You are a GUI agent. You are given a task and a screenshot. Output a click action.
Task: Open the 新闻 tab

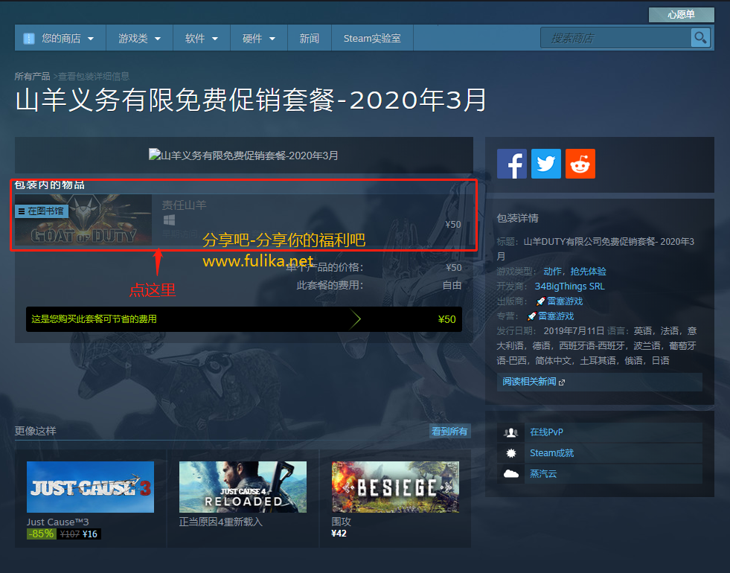[309, 38]
